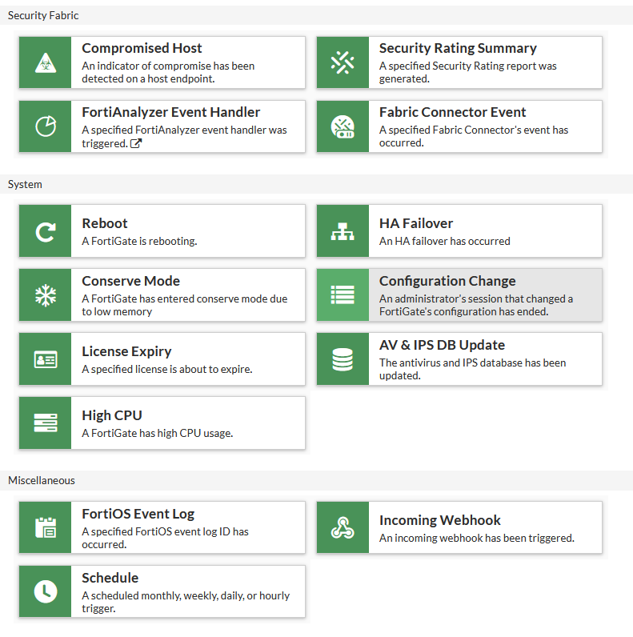
Task: Click 'A FortiGate is rebooting.' description
Action: (x=139, y=242)
